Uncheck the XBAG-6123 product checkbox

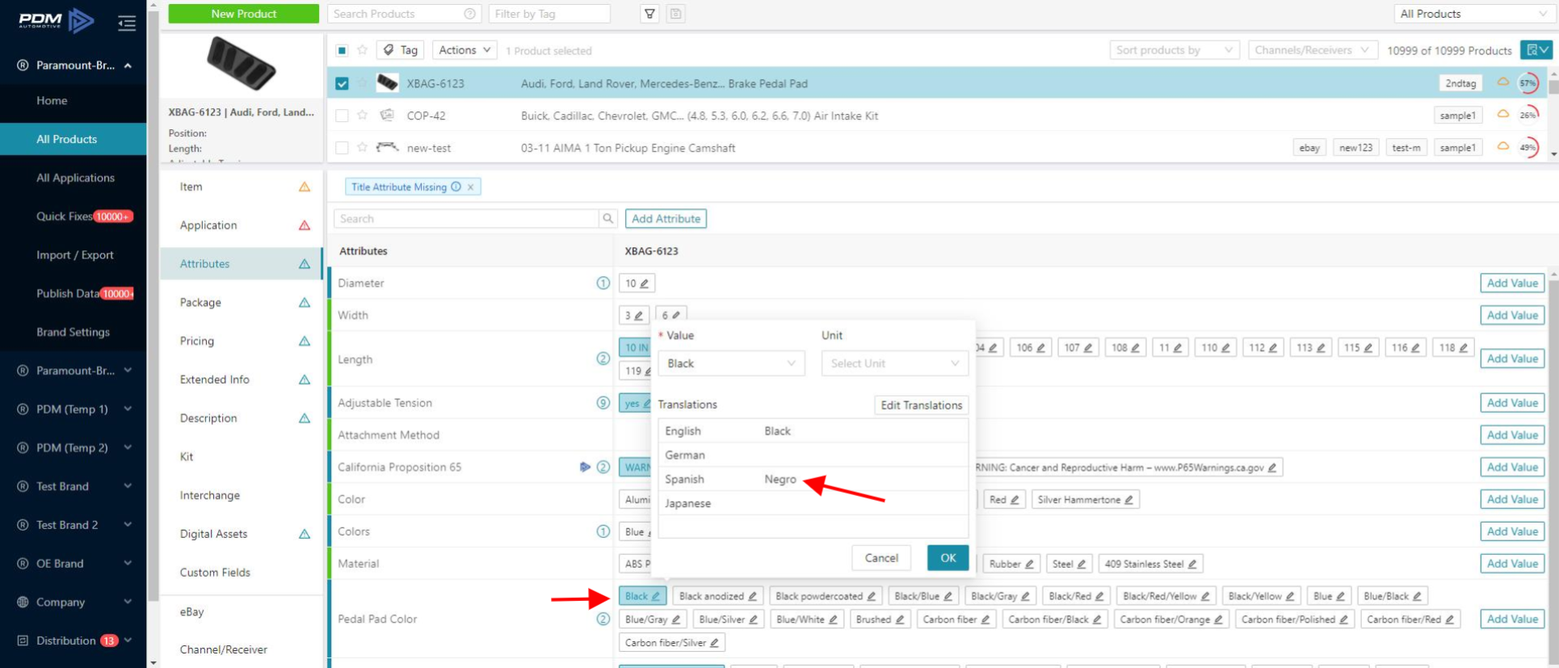click(x=342, y=83)
